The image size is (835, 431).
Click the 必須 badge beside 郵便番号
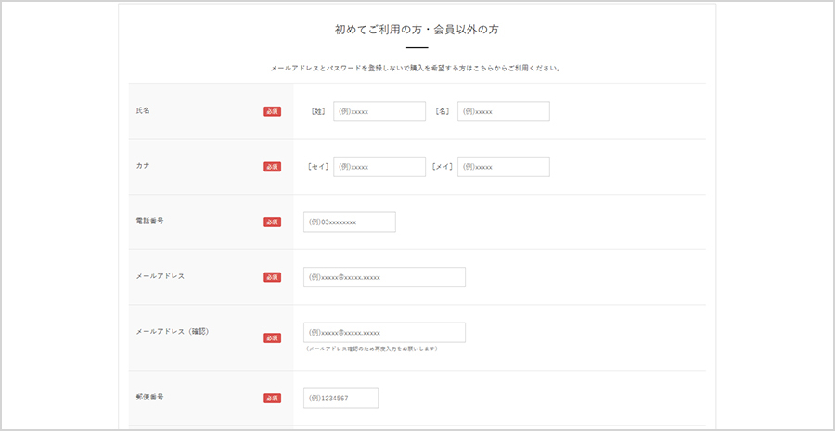[x=272, y=399]
